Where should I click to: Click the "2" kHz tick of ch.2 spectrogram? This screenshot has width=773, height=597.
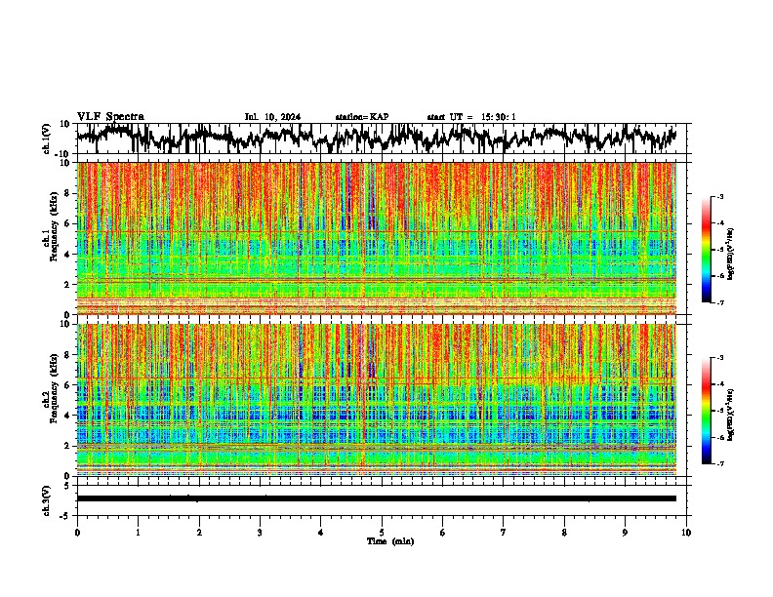[x=67, y=446]
